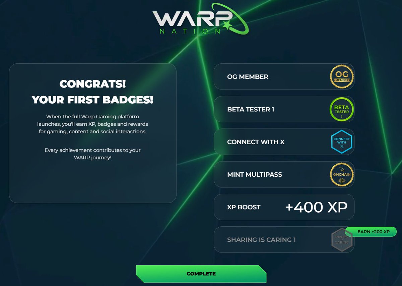The width and height of the screenshot is (402, 286).
Task: Click the Complete button
Action: pos(201,274)
